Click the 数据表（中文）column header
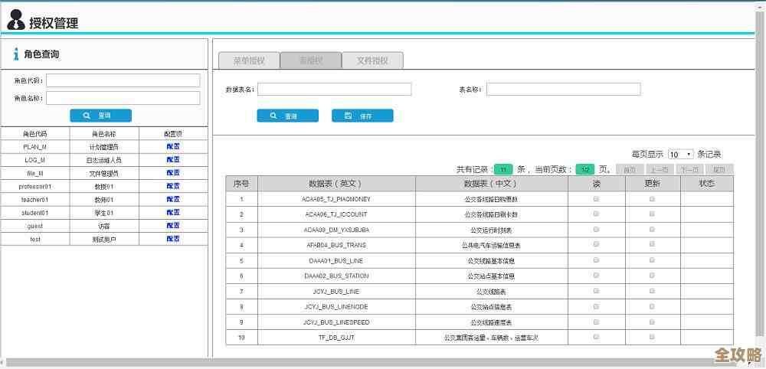 (492, 184)
